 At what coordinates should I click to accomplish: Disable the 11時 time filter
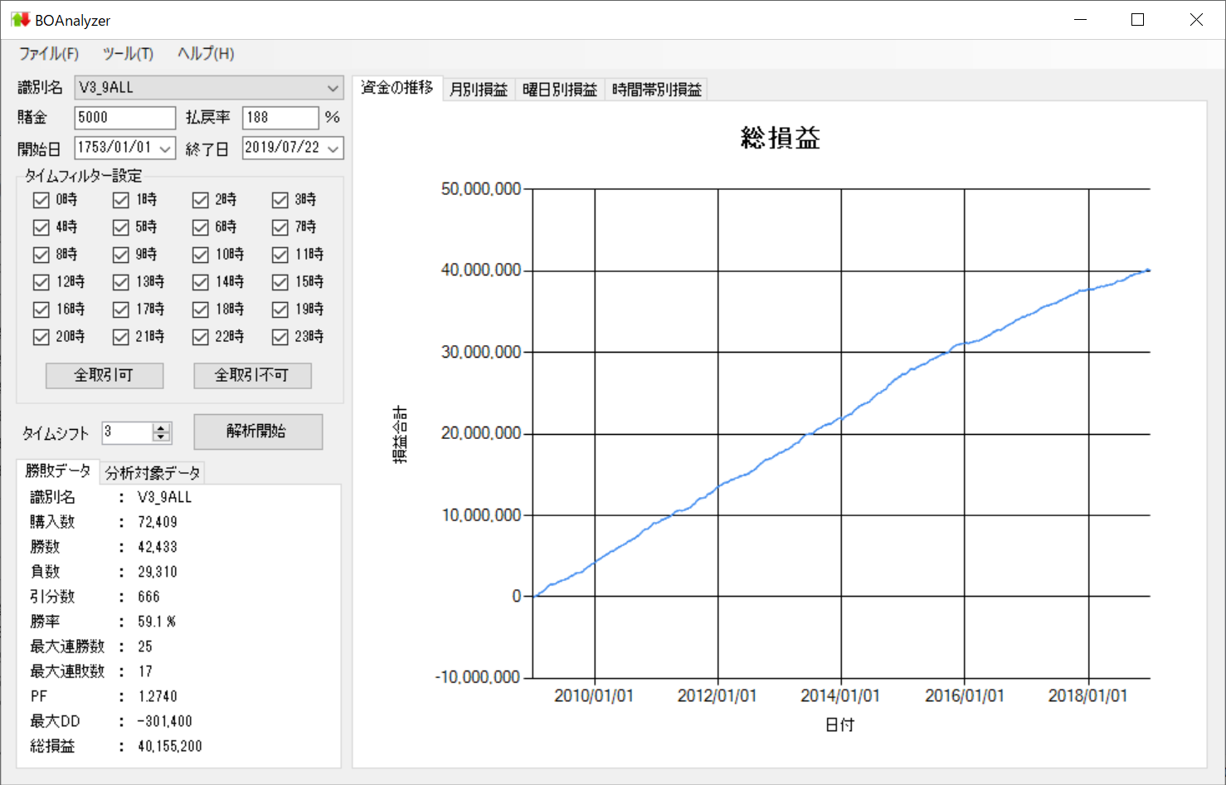click(280, 255)
